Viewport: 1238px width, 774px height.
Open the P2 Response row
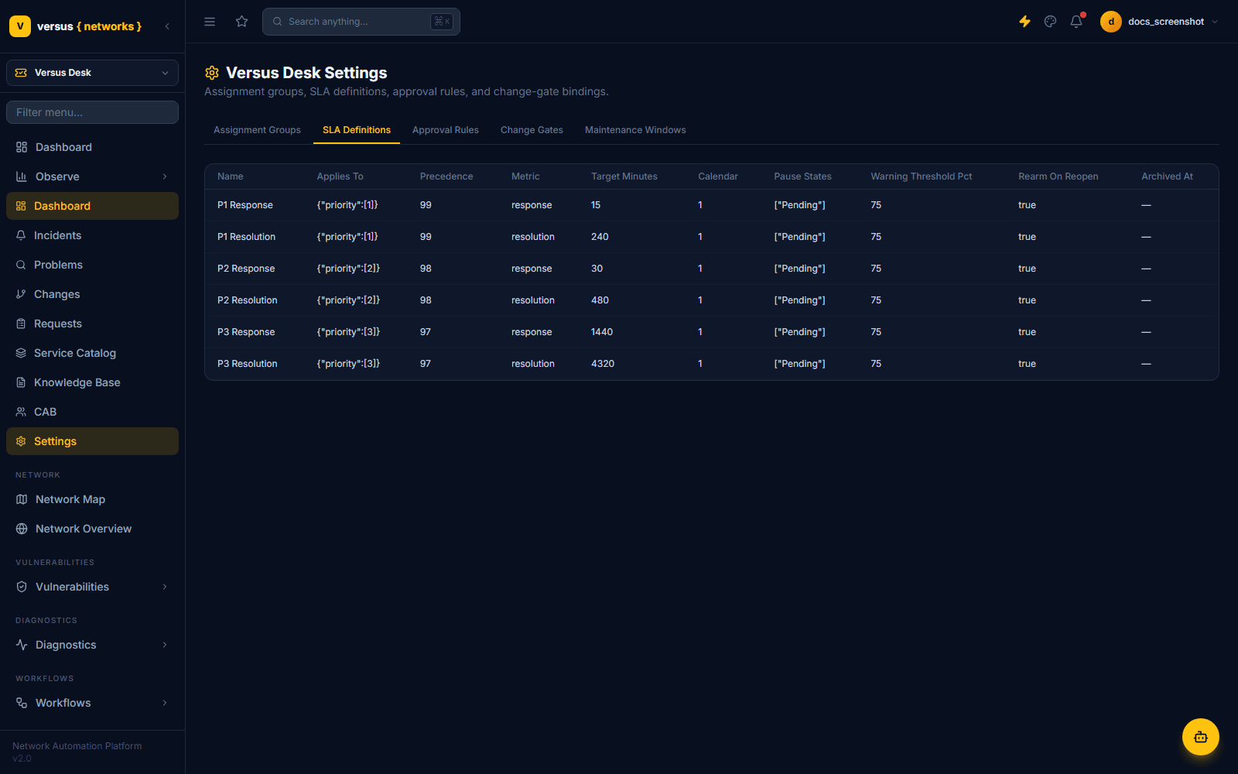coord(712,269)
